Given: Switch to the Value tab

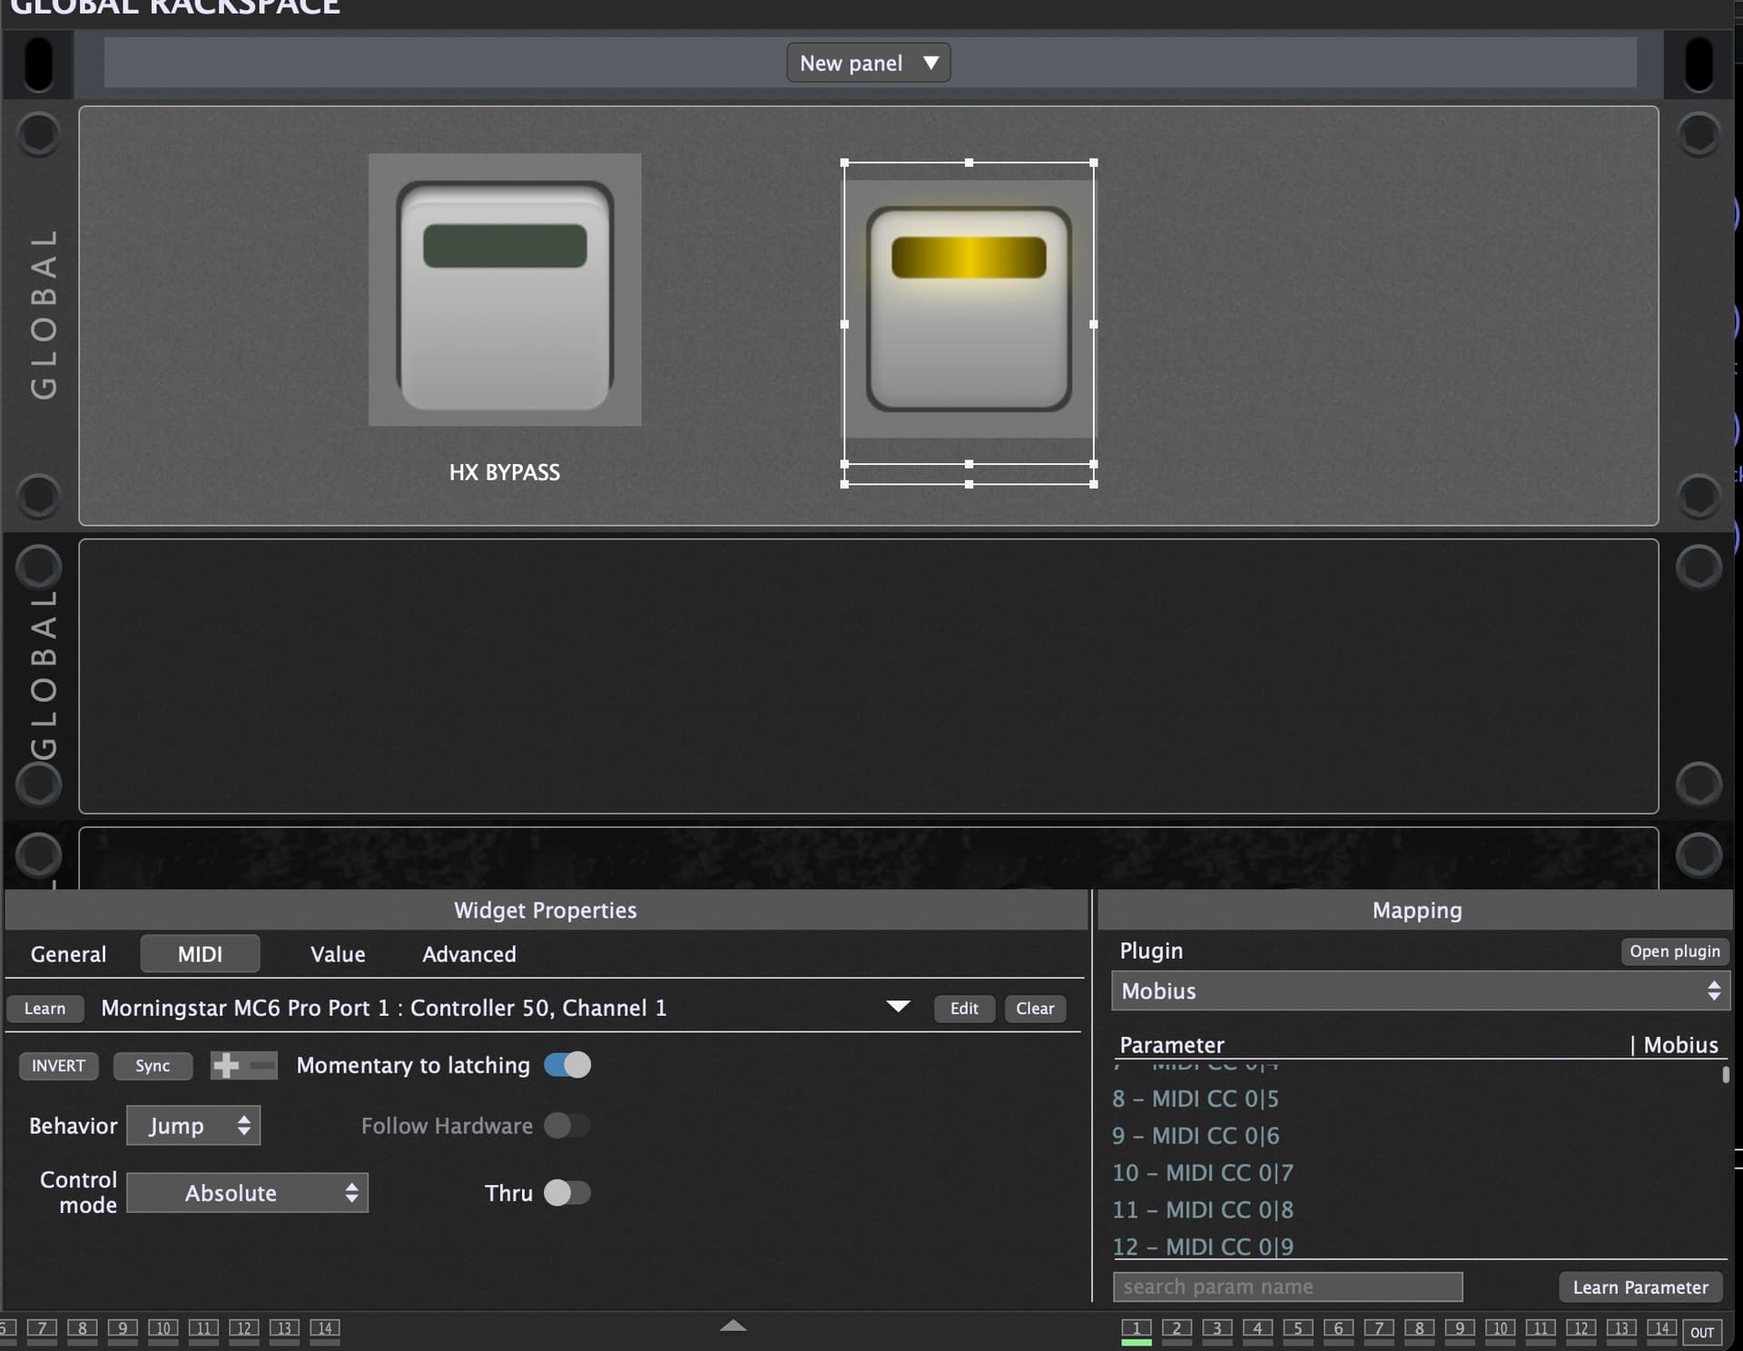Looking at the screenshot, I should coord(338,954).
